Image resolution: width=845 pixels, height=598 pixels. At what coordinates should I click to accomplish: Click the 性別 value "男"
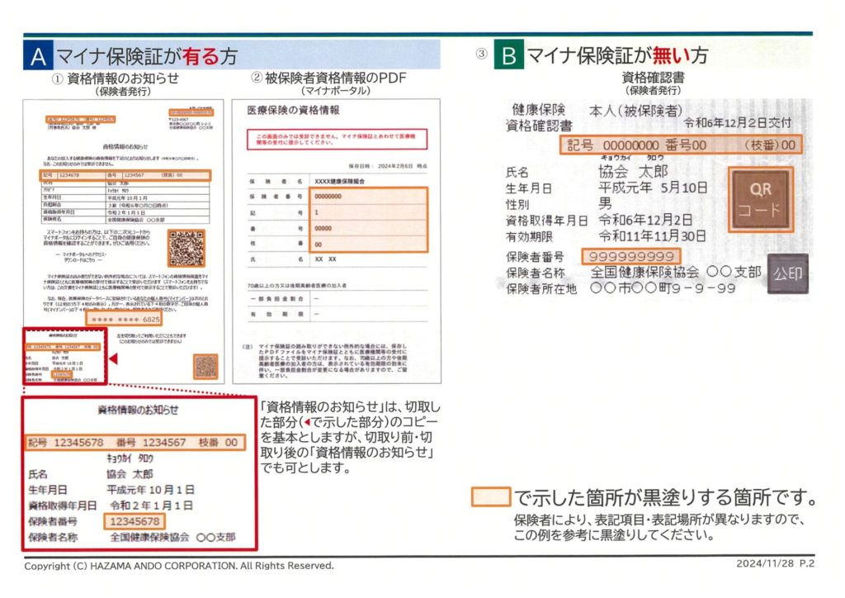pyautogui.click(x=605, y=204)
